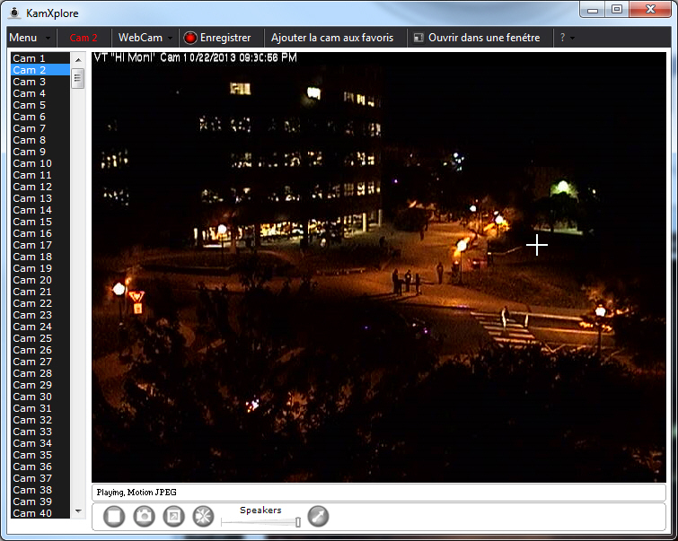Expand the WebCam dropdown arrow
The image size is (678, 541).
[x=170, y=39]
